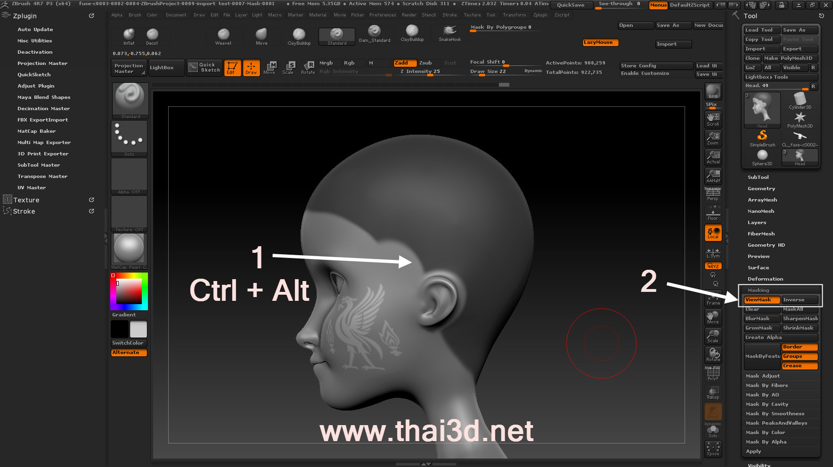The image size is (833, 467).
Task: Expand the SubTool section
Action: pos(758,177)
